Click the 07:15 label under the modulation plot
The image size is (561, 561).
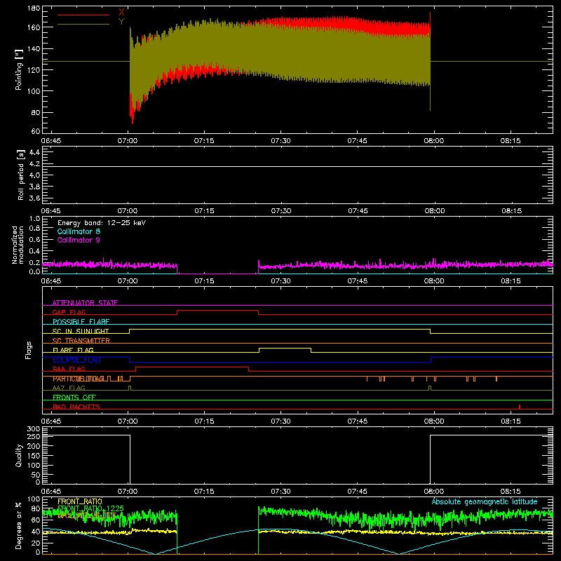204,281
